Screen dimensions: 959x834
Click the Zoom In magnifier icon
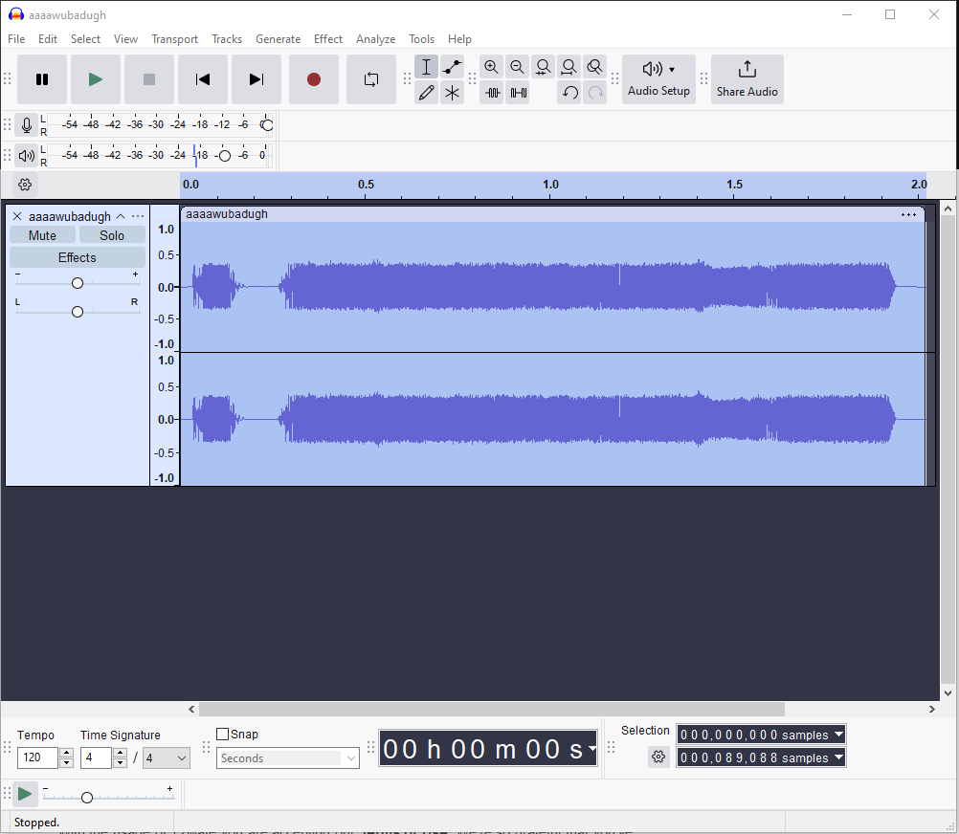(492, 67)
